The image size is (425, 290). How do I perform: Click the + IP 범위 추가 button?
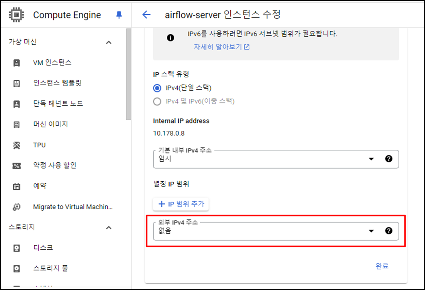tap(181, 204)
